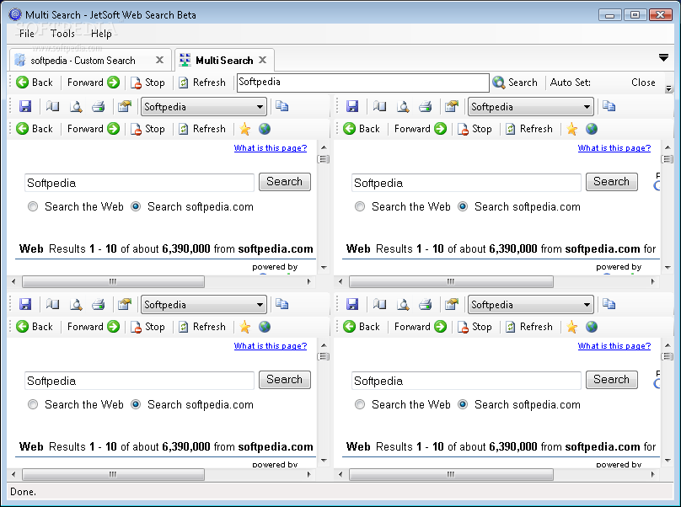681x507 pixels.
Task: Select Search the Web in the bottom-right pane
Action: coord(360,404)
